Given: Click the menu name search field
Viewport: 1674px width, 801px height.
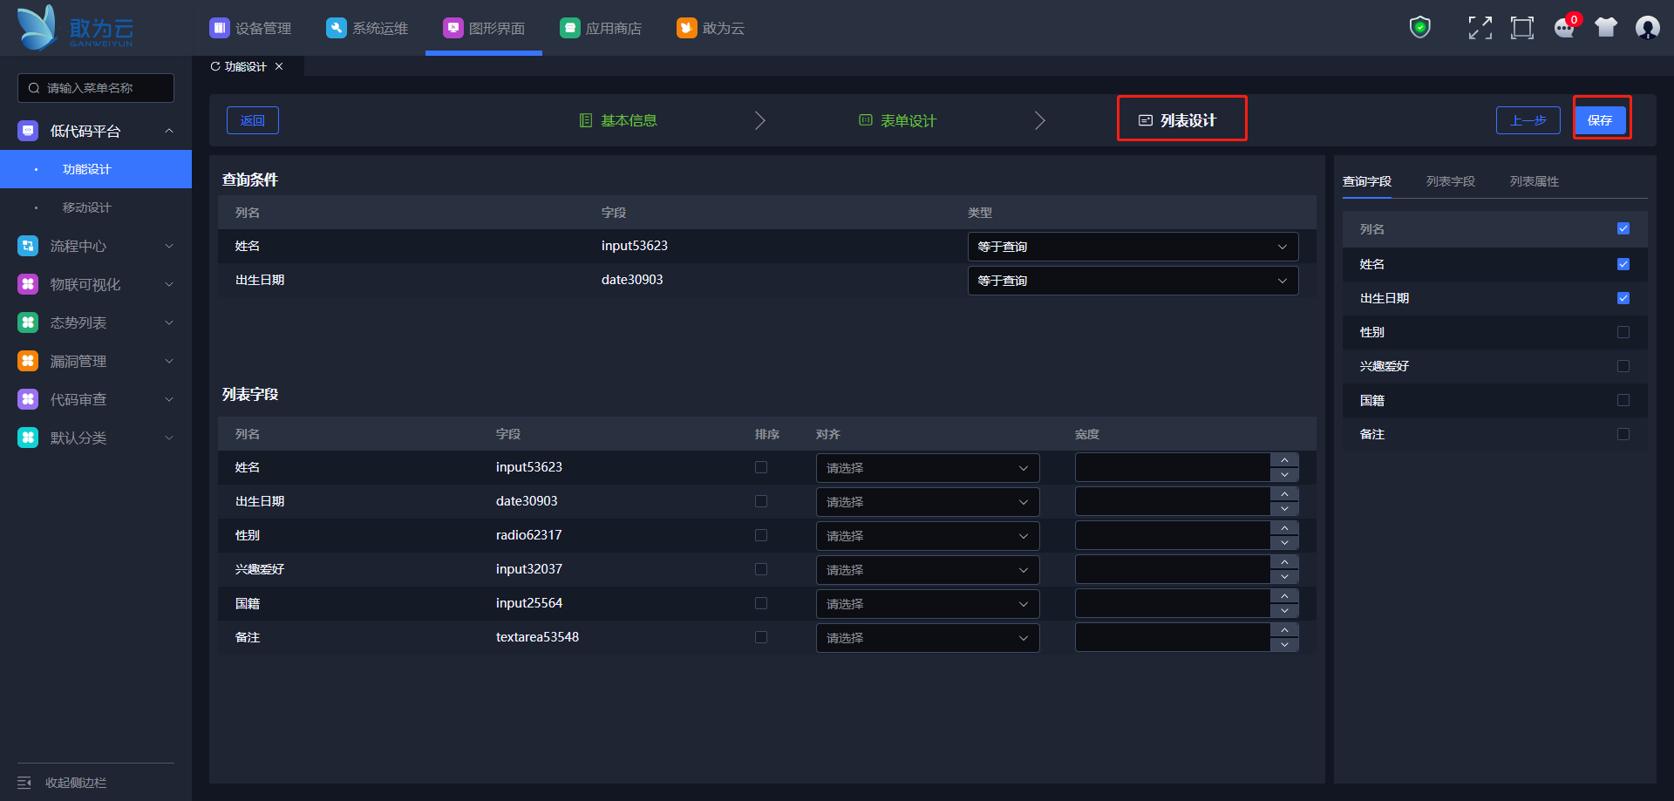Looking at the screenshot, I should (96, 88).
